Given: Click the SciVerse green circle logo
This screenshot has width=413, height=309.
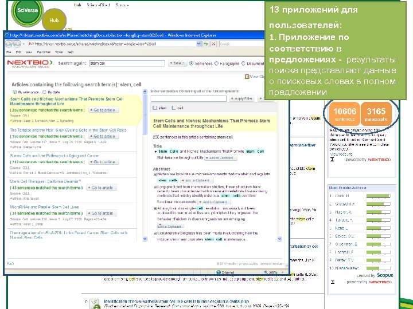Looking at the screenshot, I should 28,10.
